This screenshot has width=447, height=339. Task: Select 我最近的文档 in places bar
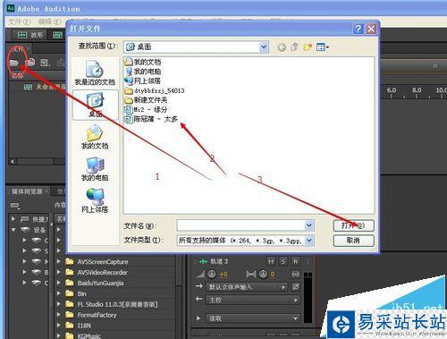(95, 72)
